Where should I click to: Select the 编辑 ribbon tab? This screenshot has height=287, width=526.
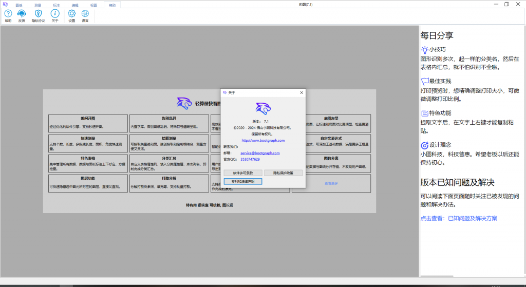75,5
